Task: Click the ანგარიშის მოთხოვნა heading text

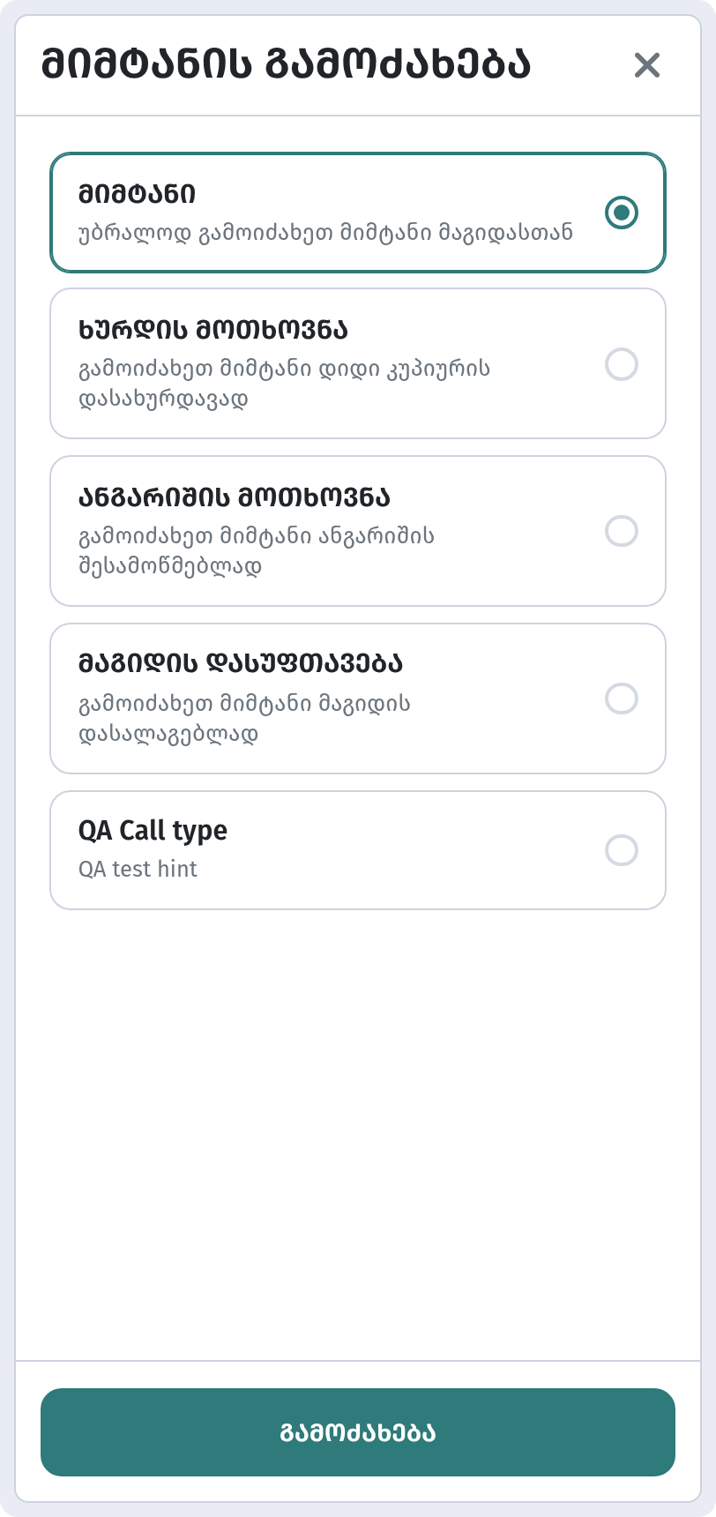Action: [x=235, y=497]
